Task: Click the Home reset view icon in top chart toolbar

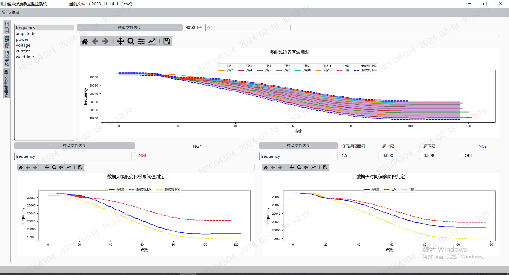Action: point(85,41)
